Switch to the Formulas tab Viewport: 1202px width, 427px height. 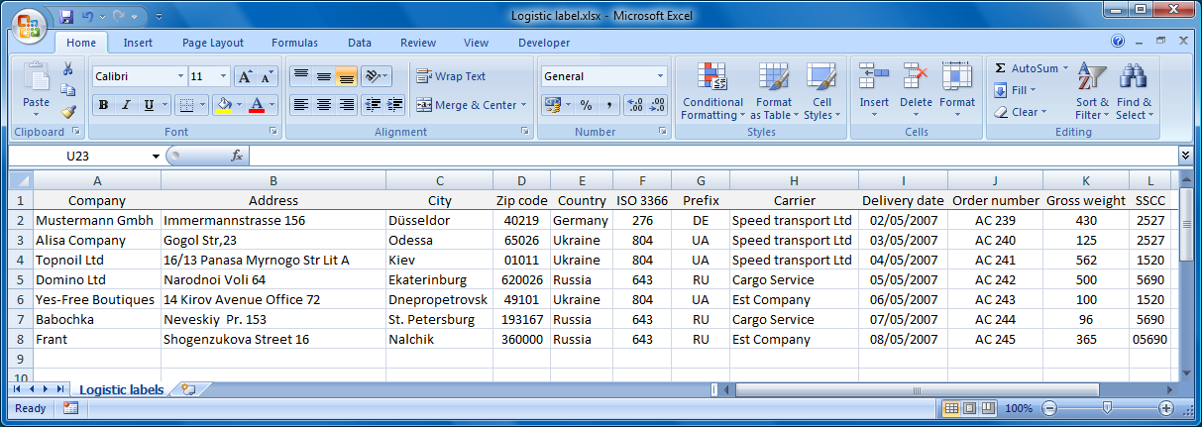click(x=294, y=43)
